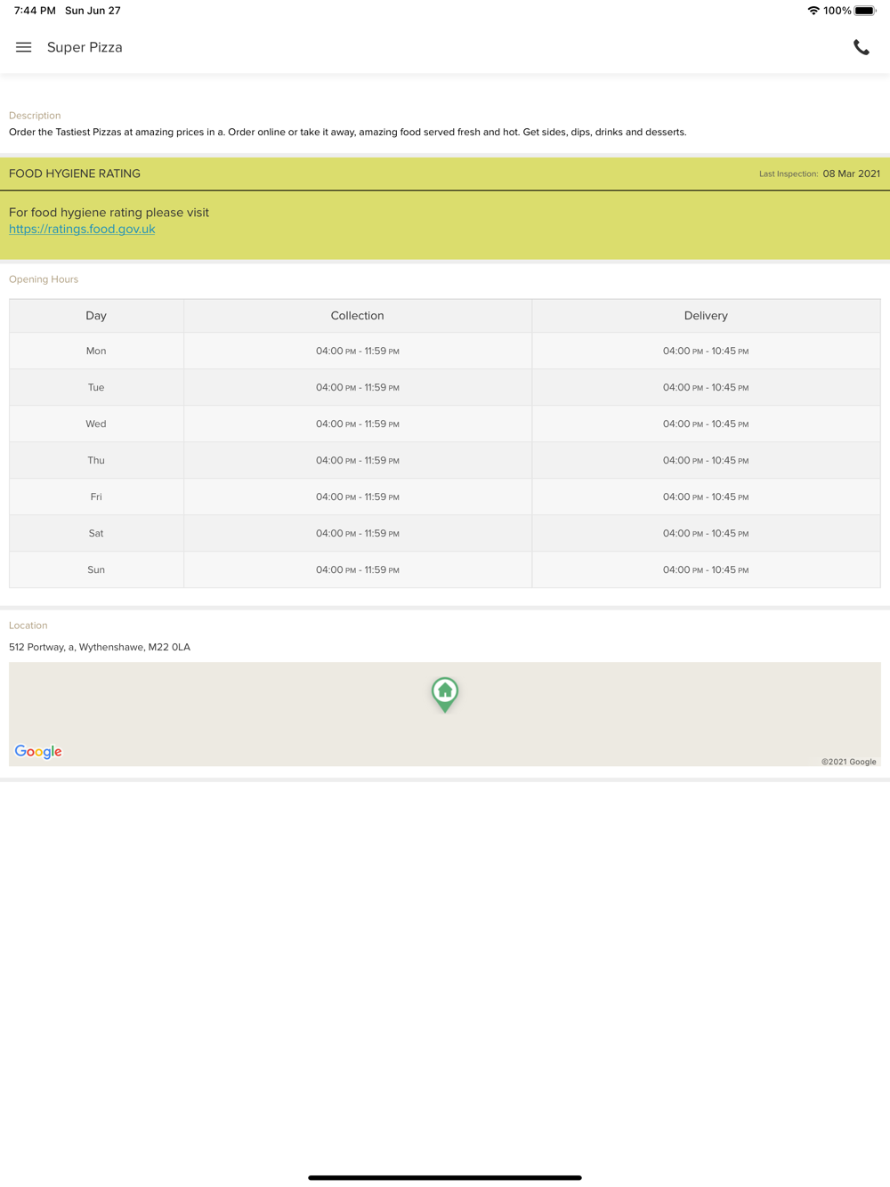Select the Thu row day cell
Screen dimensions: 890x1187
[96, 460]
